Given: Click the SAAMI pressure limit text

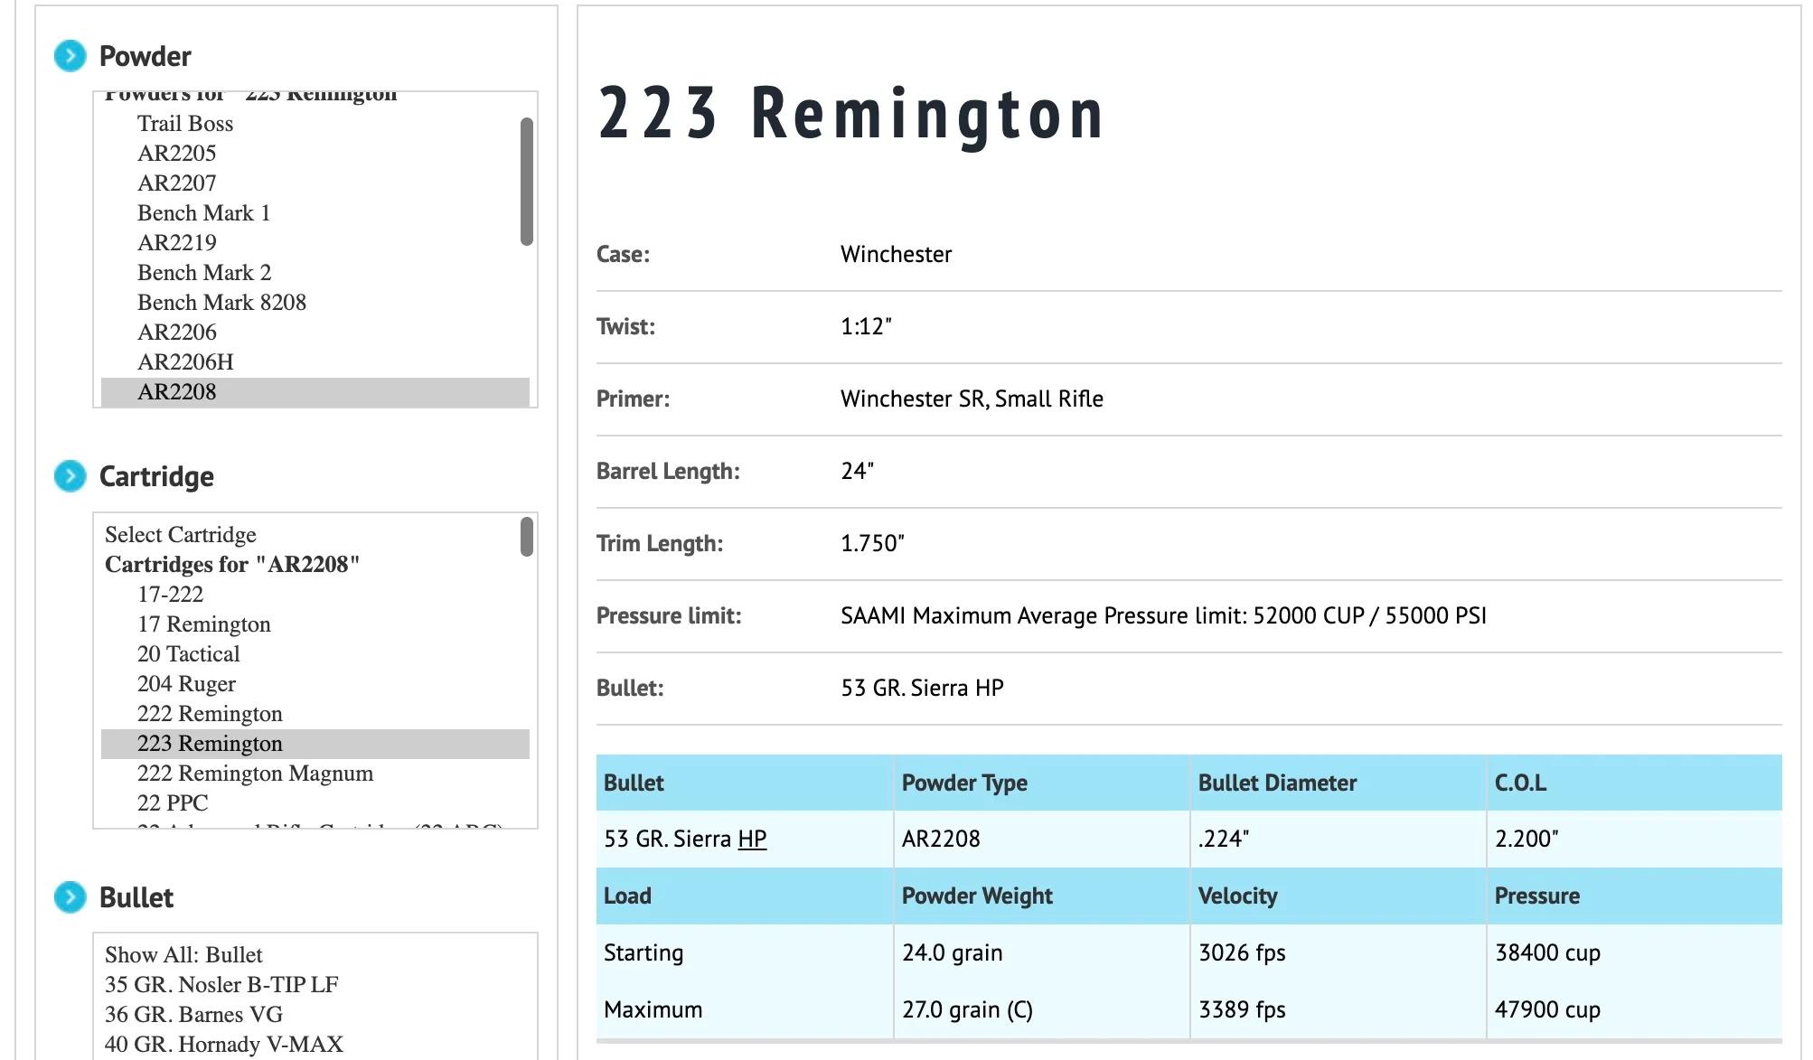Looking at the screenshot, I should [x=1163, y=615].
